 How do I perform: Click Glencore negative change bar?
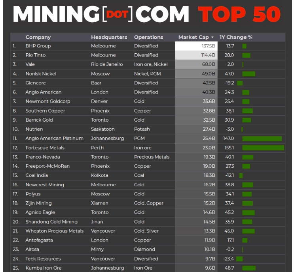[x=240, y=83]
